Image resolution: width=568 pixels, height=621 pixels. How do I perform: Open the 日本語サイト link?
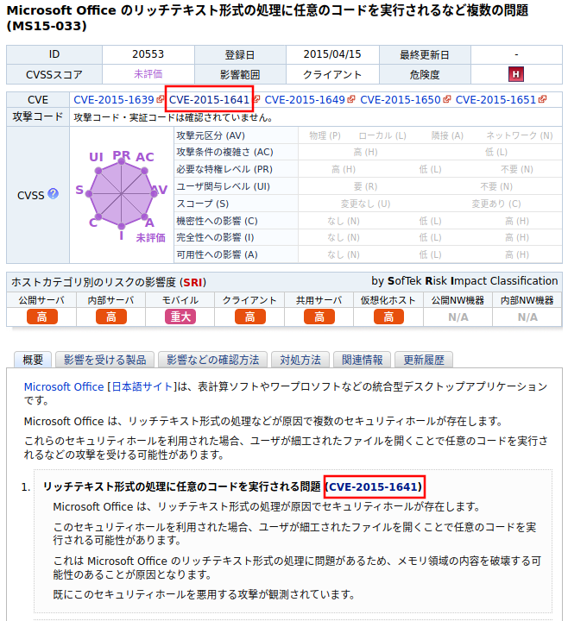pyautogui.click(x=142, y=387)
